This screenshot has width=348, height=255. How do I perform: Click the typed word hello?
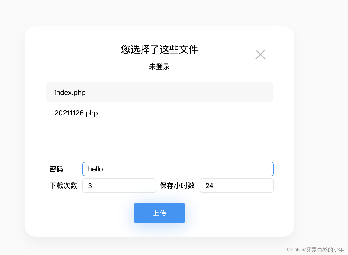coord(95,169)
